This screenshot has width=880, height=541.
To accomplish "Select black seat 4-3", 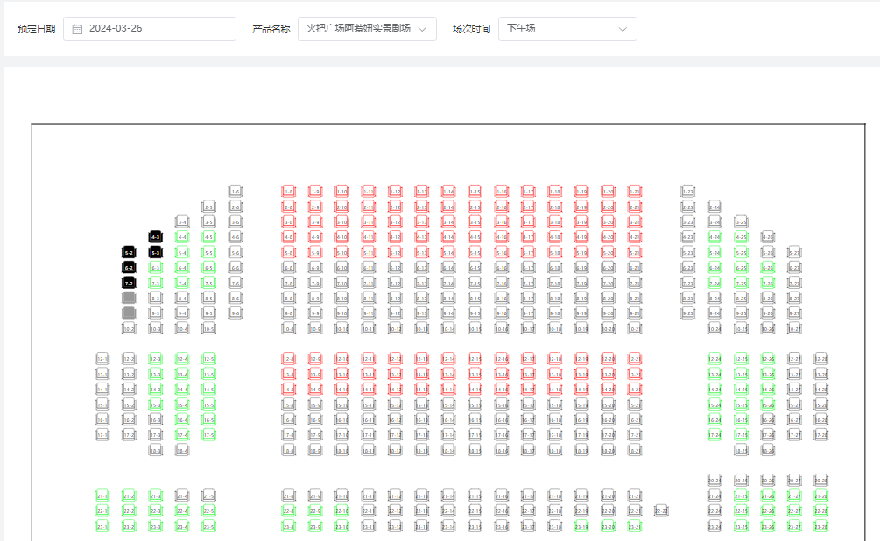I will tap(155, 237).
